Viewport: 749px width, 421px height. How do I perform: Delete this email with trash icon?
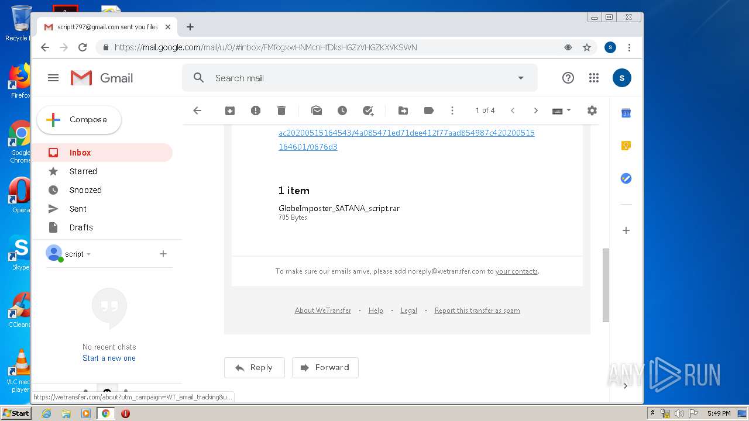tap(281, 111)
